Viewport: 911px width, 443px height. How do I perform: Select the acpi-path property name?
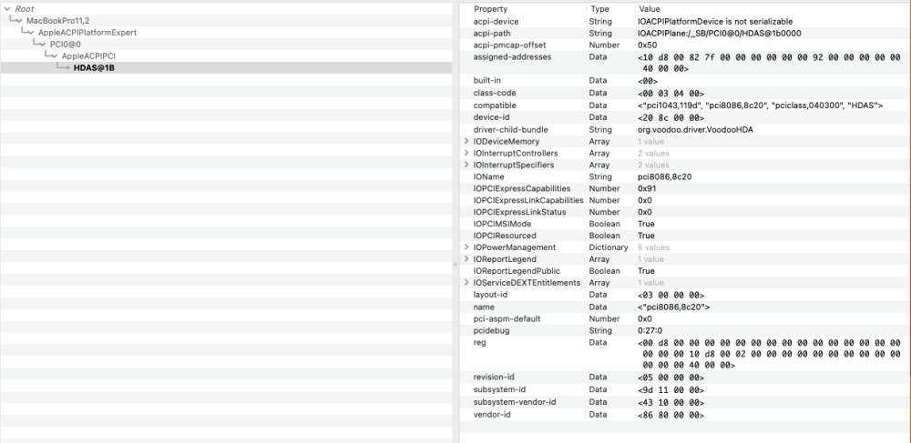[x=492, y=34]
